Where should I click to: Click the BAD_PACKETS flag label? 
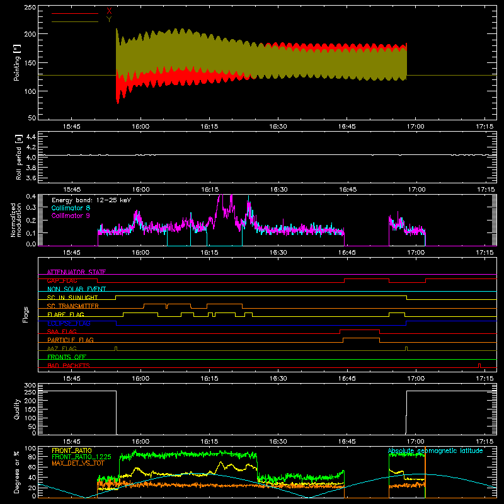pyautogui.click(x=69, y=365)
